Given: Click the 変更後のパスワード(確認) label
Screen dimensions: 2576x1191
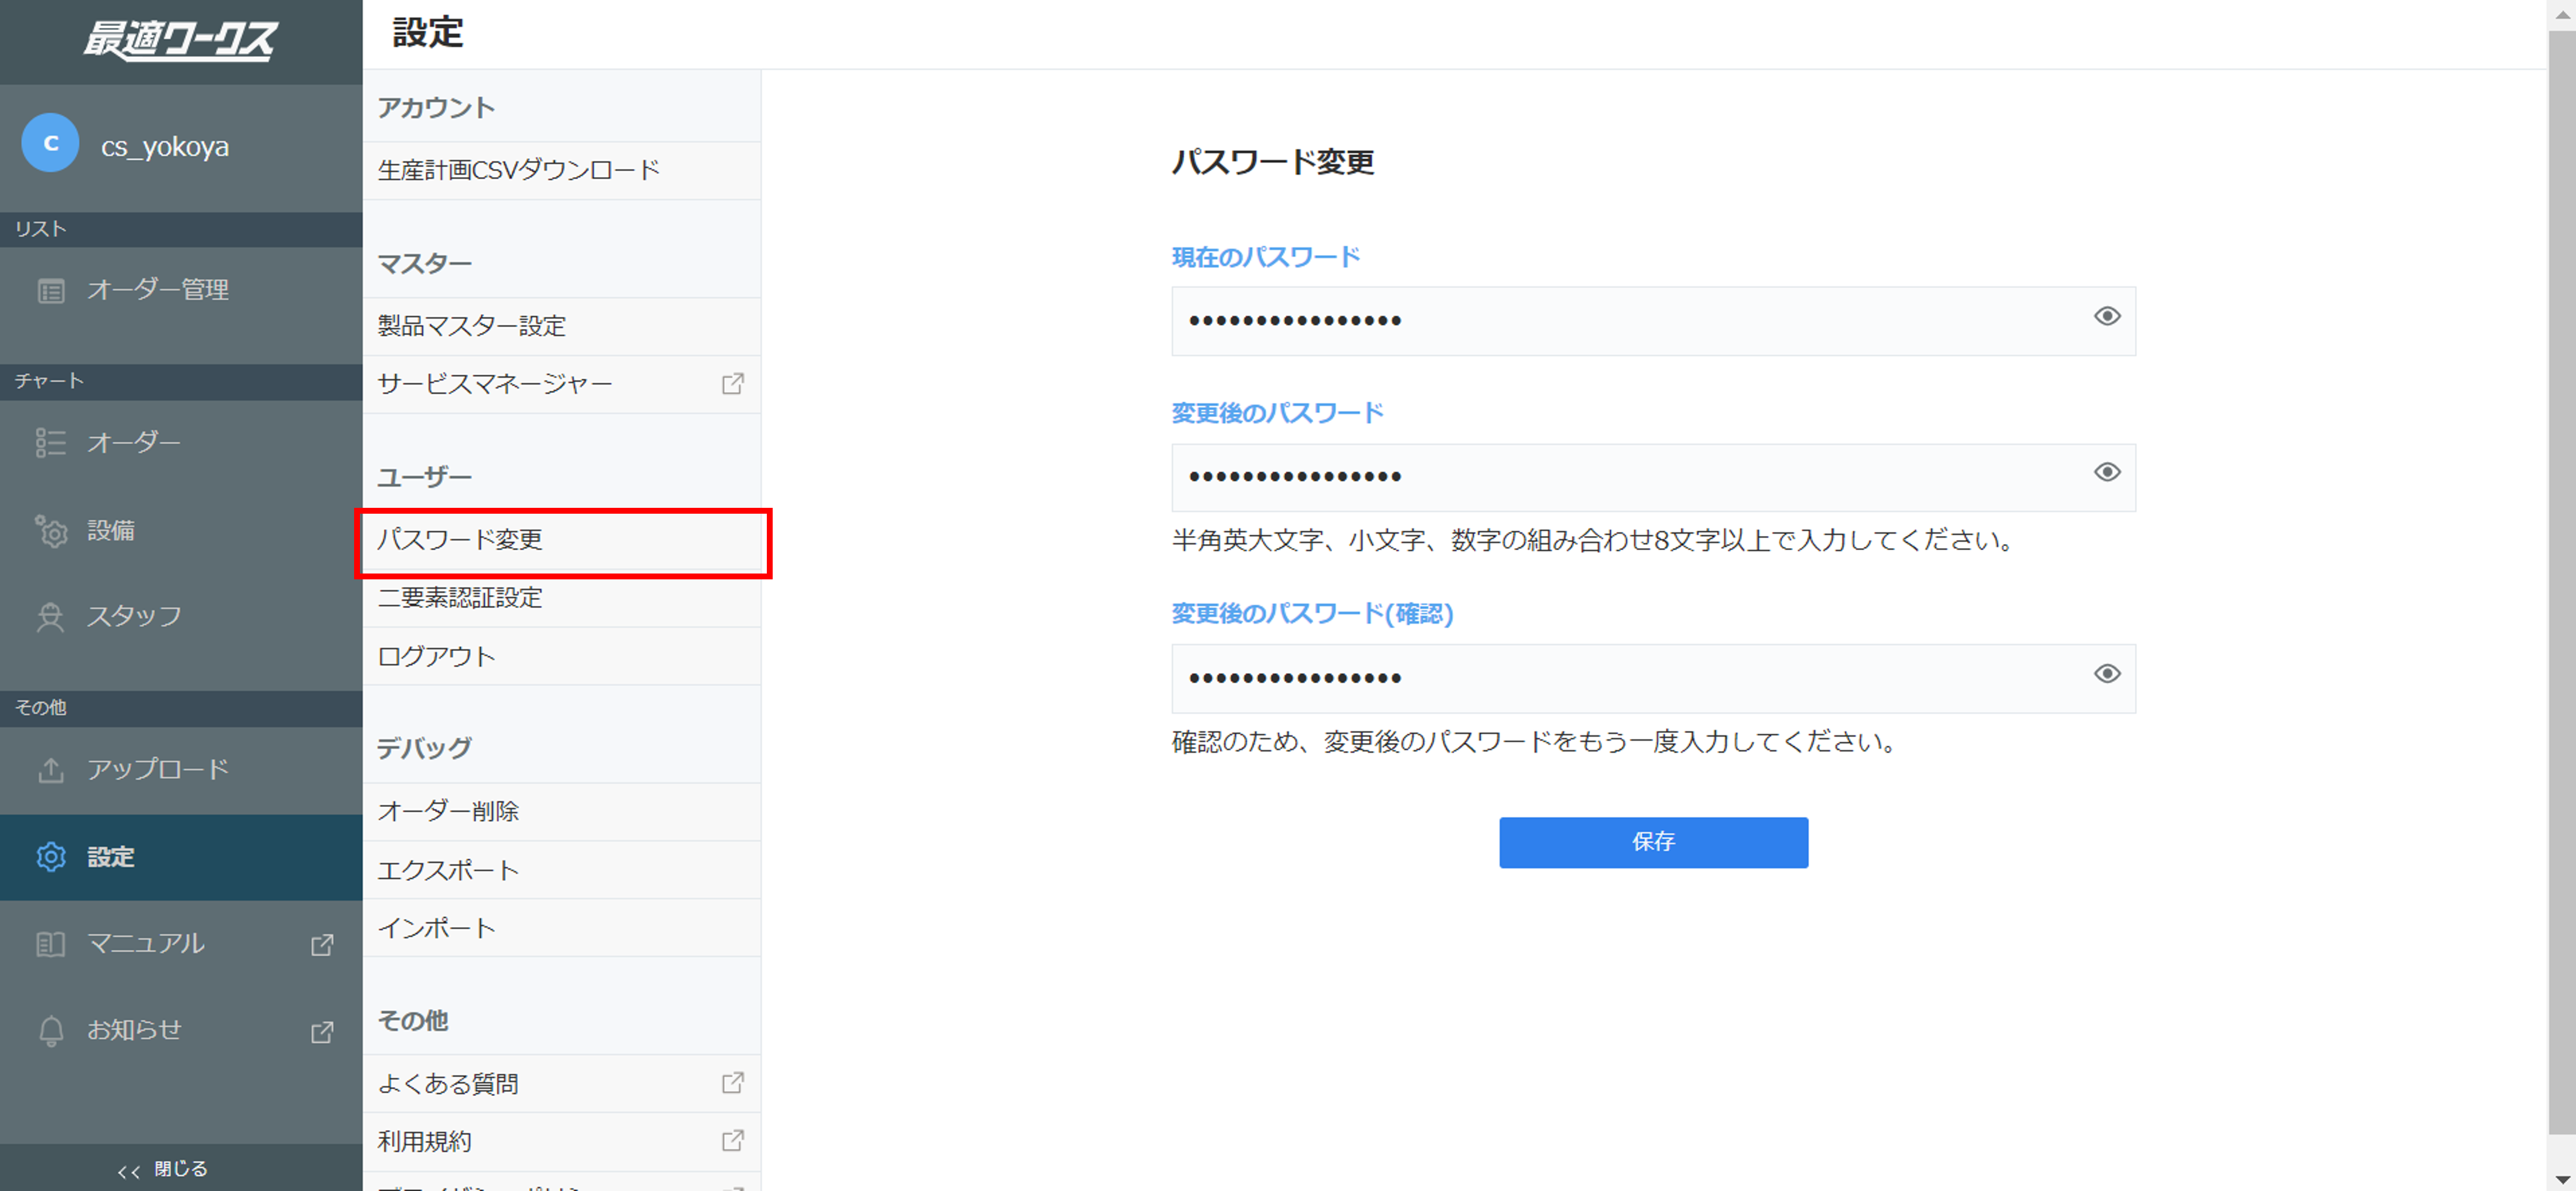Looking at the screenshot, I should tap(1312, 613).
